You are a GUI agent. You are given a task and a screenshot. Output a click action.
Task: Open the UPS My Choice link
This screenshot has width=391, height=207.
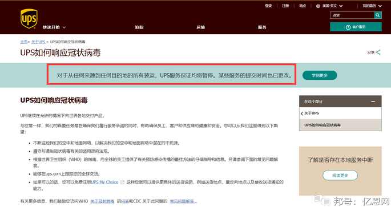click(x=104, y=182)
